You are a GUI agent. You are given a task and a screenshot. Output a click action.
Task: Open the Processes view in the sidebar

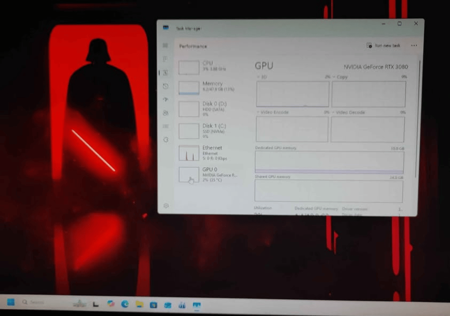pos(166,59)
